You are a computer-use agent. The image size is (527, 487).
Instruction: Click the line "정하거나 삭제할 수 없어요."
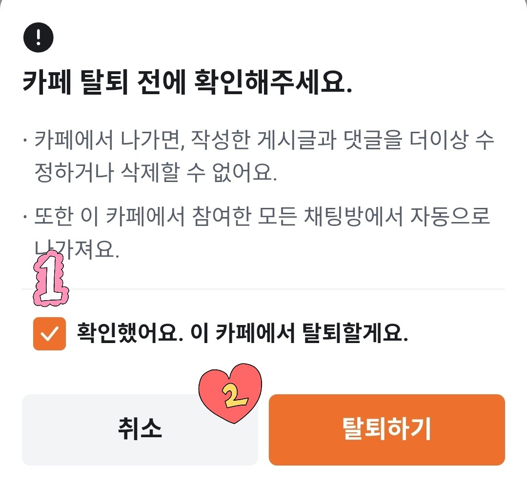(156, 173)
